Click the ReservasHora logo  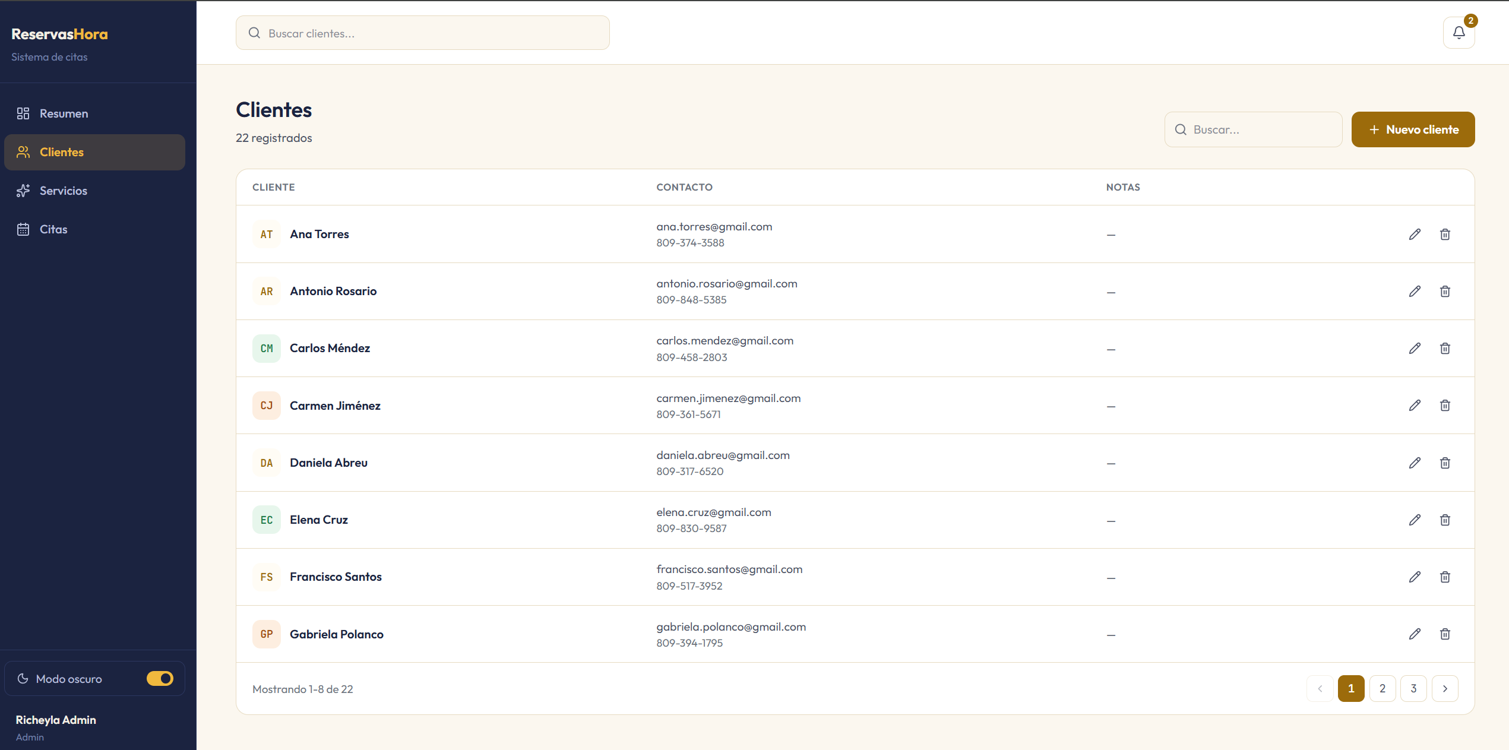click(x=59, y=34)
